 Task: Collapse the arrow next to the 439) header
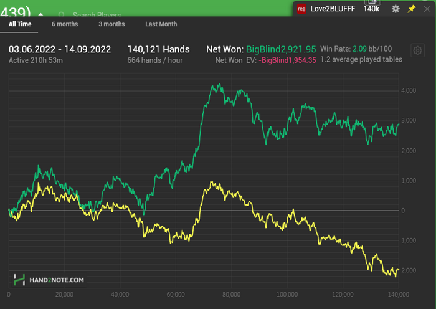[40, 14]
